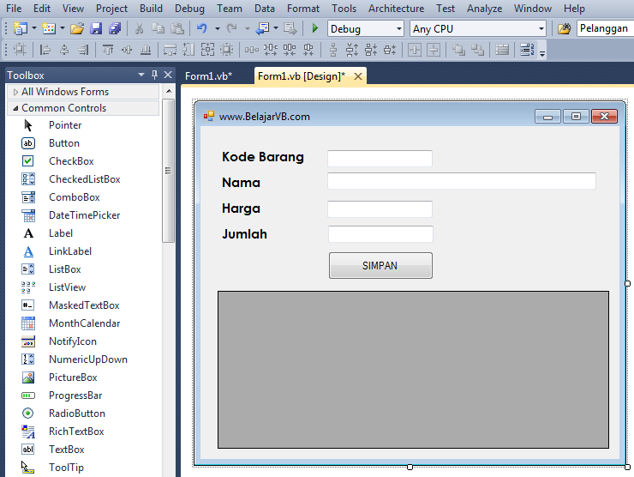Save the current file with Save icon
Viewport: 634px width, 477px height.
click(96, 28)
